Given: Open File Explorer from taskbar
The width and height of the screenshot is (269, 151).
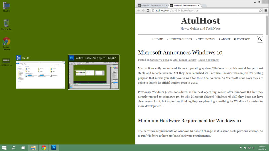Looking at the screenshot, I should pyautogui.click(x=33, y=148).
